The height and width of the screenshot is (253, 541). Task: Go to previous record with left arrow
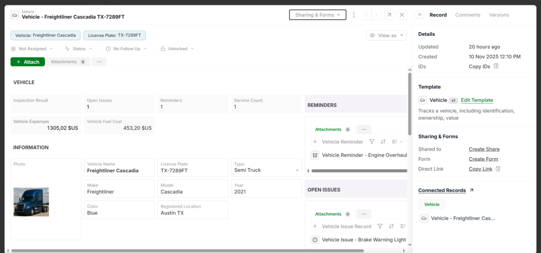[367, 15]
